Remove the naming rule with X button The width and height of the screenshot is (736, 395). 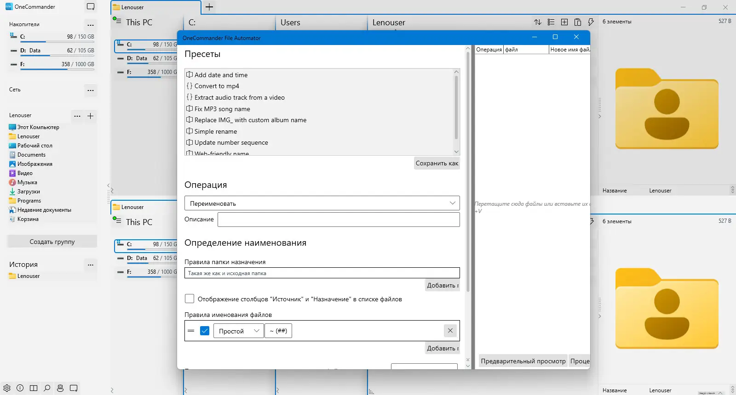tap(450, 331)
